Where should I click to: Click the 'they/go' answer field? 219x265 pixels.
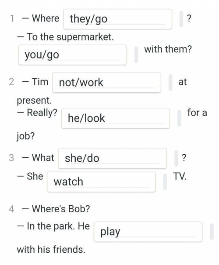(117, 19)
